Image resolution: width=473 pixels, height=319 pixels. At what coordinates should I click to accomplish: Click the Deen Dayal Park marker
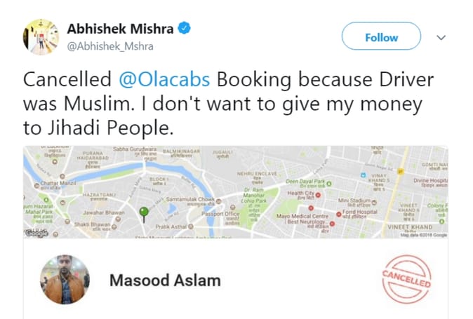pyautogui.click(x=328, y=182)
